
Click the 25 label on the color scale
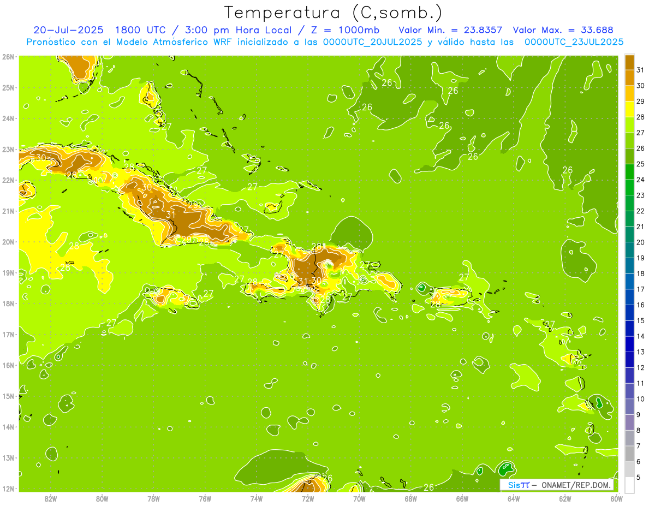coord(640,164)
